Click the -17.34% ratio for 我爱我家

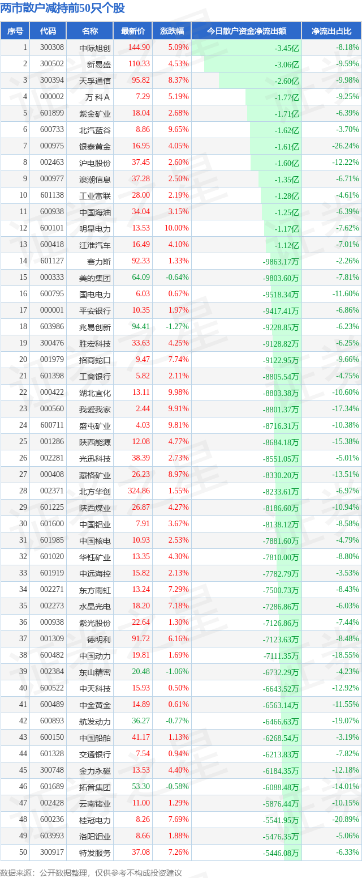pyautogui.click(x=346, y=409)
